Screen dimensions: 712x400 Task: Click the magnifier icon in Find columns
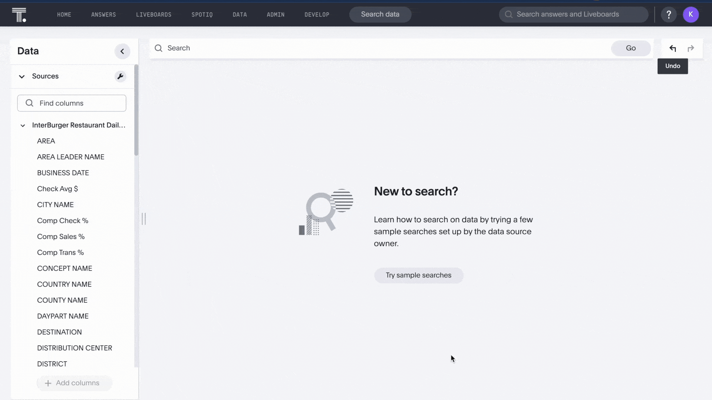(x=30, y=103)
